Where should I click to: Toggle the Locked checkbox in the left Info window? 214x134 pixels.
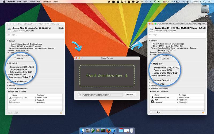pos(15,58)
